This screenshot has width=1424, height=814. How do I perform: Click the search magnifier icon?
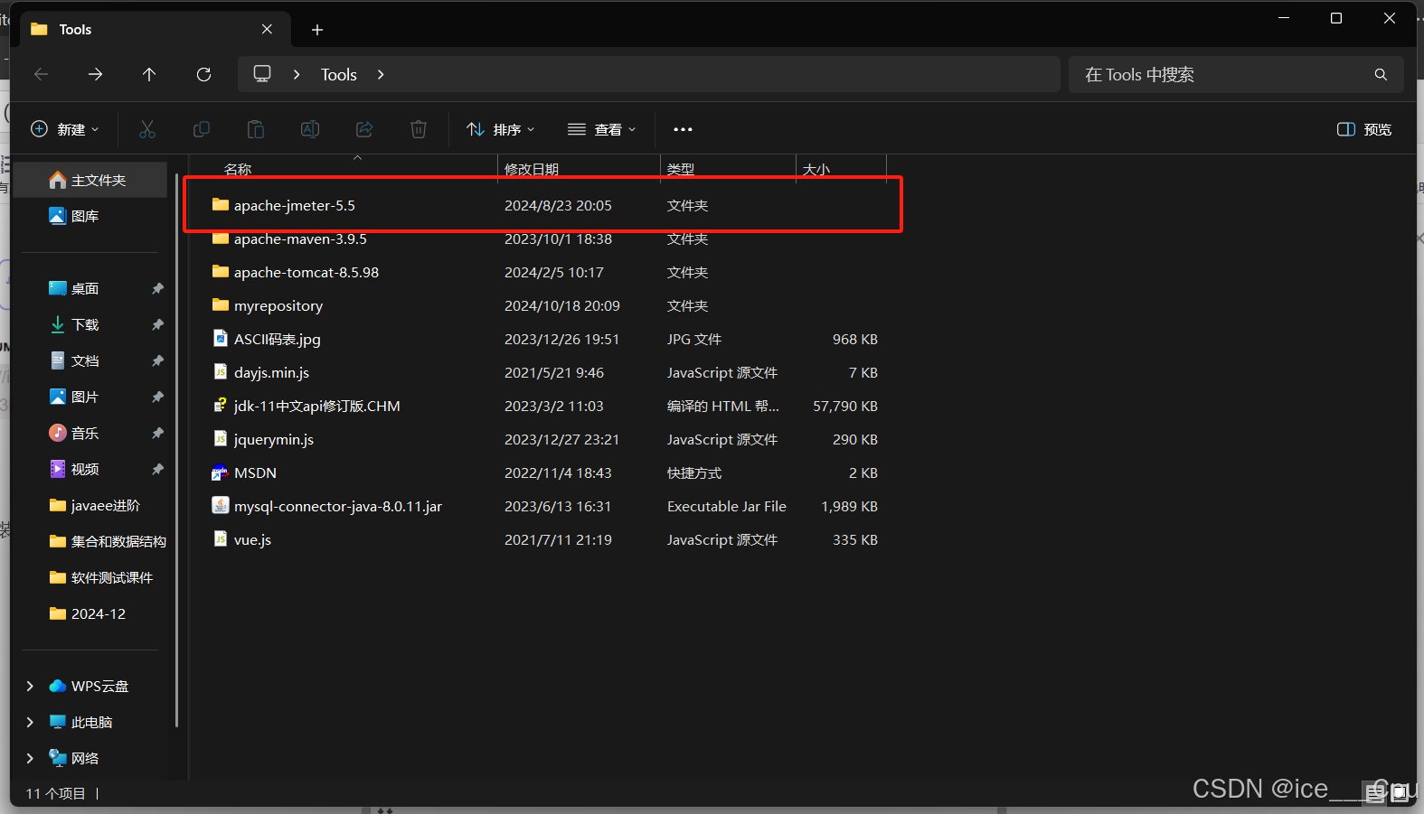click(x=1381, y=75)
